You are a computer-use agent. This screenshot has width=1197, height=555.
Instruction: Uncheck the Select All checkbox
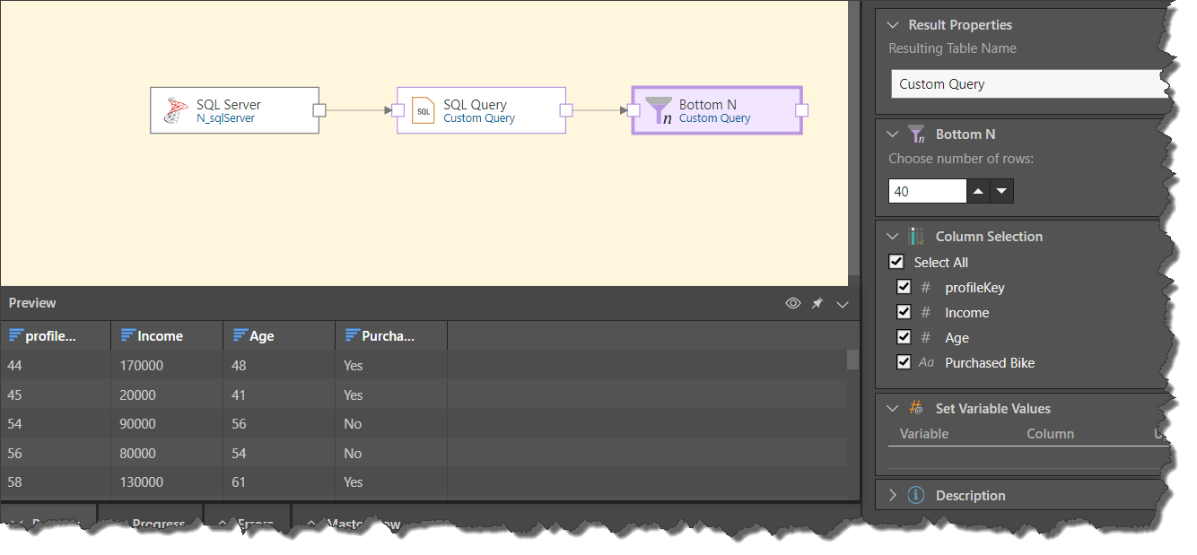[x=896, y=263]
